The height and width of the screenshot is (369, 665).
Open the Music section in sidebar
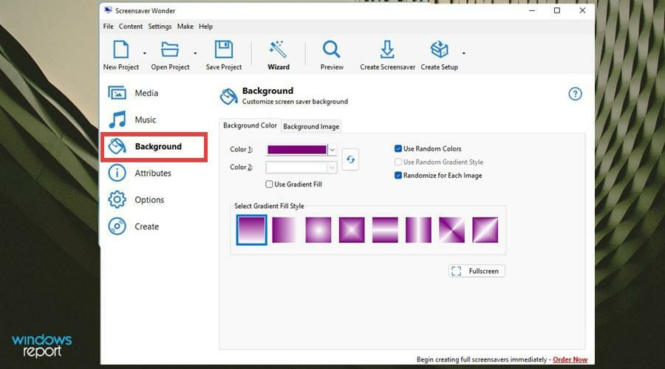132,120
